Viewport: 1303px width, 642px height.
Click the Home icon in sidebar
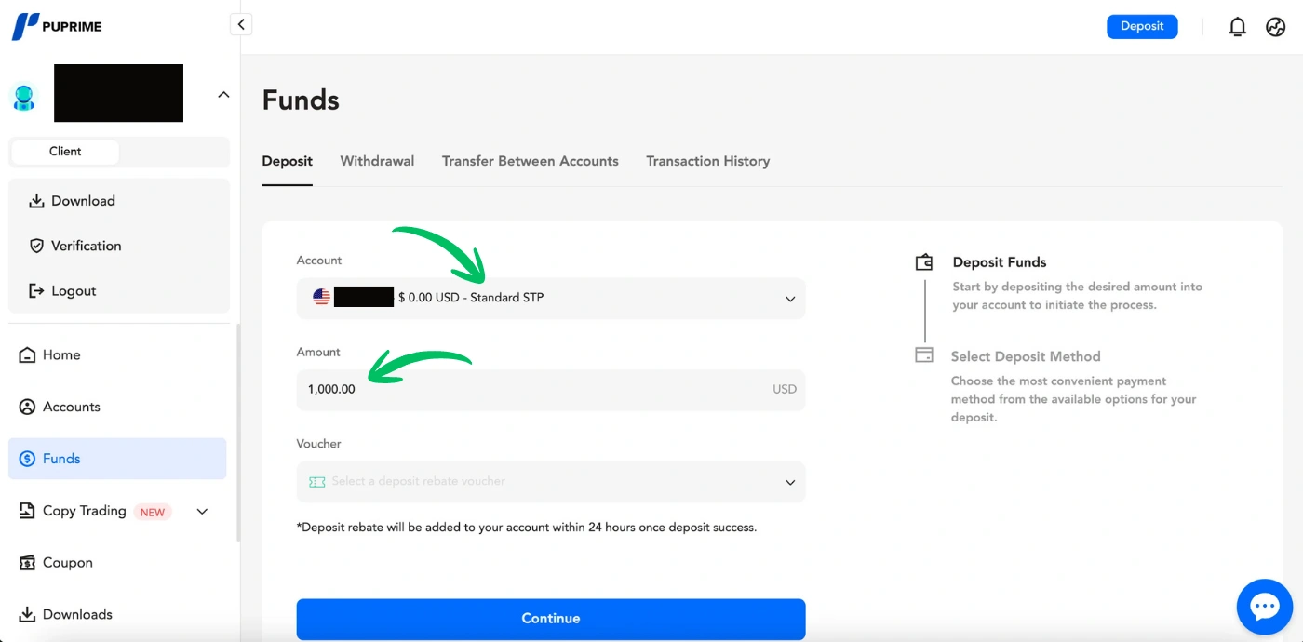(27, 355)
